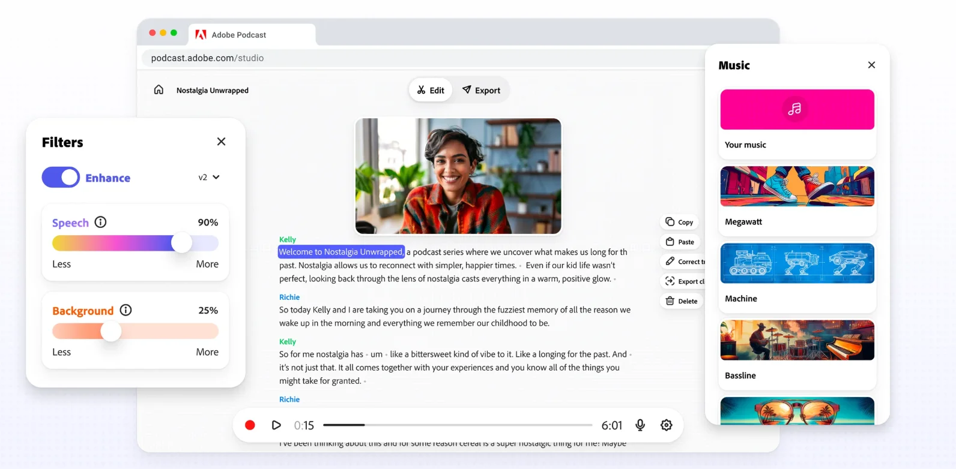Select the sunglasses music track thumbnail

click(797, 411)
